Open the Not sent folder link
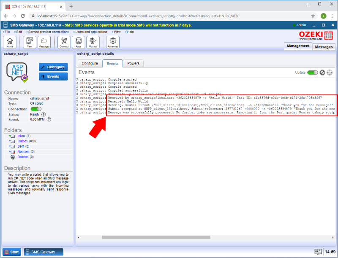Image resolution: width=338 pixels, height=258 pixels. [23, 152]
